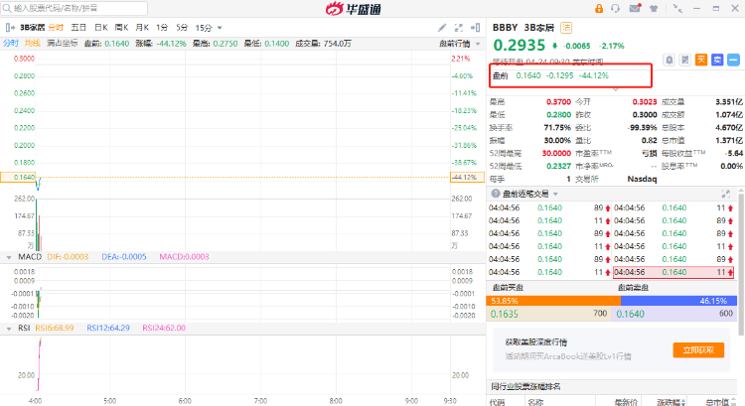
Task: Switch to 五日 chart tab
Action: [77, 28]
